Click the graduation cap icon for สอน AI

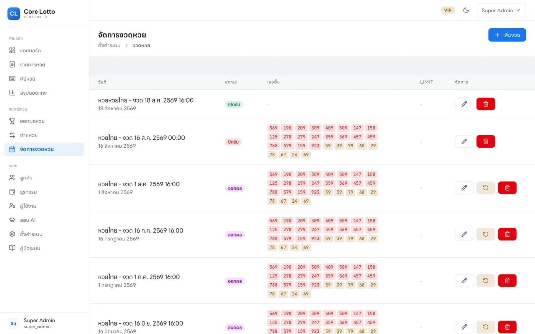(x=12, y=220)
